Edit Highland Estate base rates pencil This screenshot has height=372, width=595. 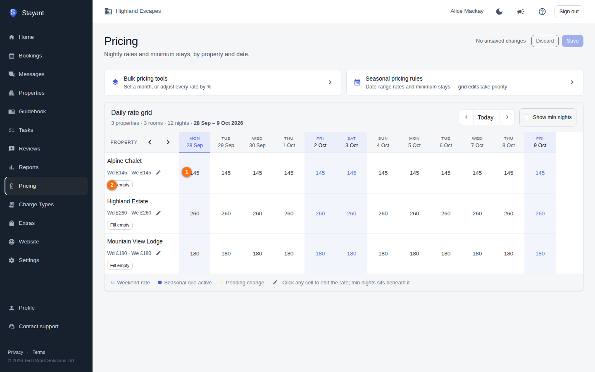pos(158,213)
